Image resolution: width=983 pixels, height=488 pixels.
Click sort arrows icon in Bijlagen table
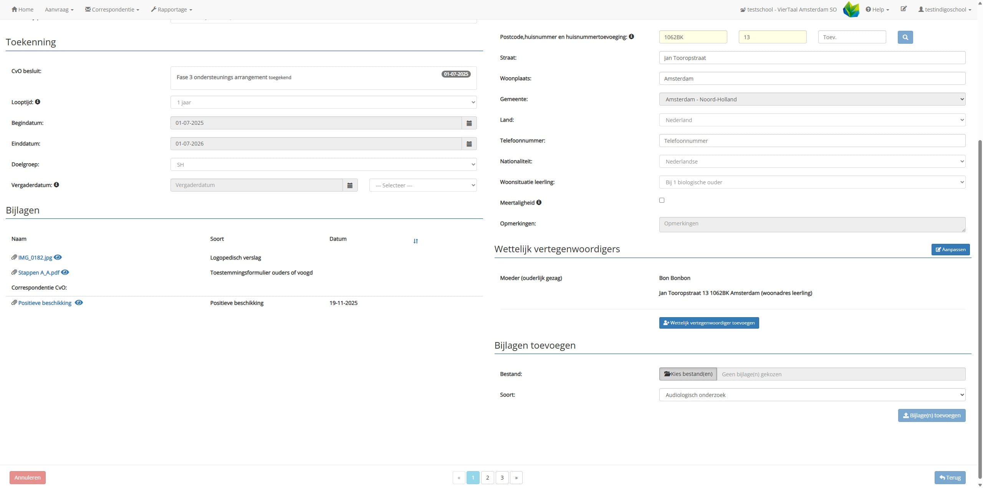point(415,241)
